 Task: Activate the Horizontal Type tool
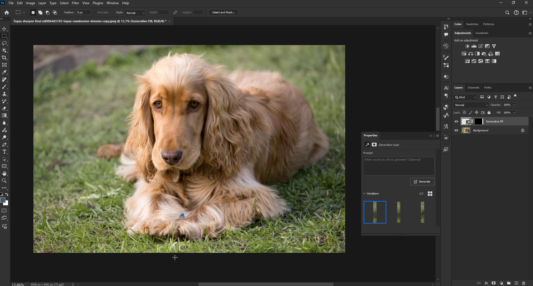(x=4, y=152)
